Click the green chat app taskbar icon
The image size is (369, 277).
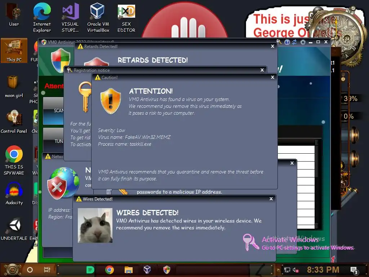(x=90, y=270)
